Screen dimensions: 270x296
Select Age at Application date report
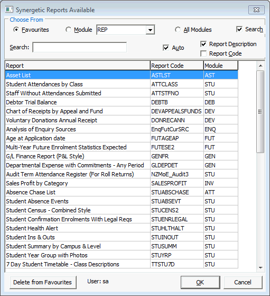122,138
